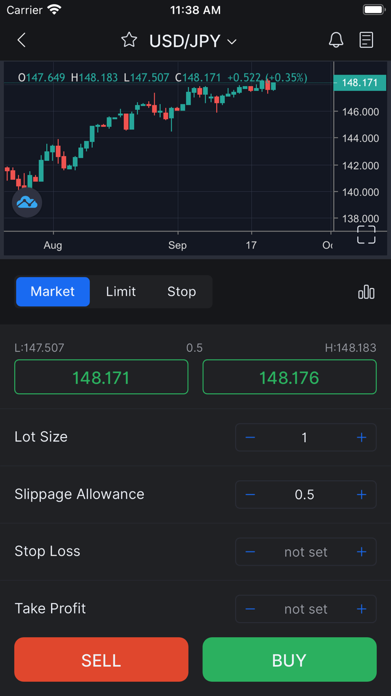Tap the Take Profit value field
Screen dimensions: 391x696
306,609
